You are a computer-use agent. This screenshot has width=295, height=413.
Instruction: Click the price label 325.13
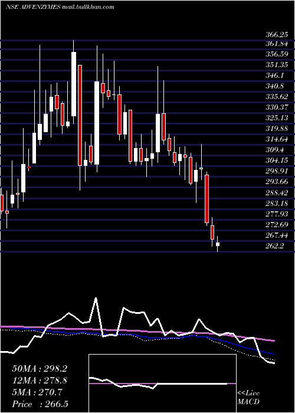[x=277, y=118]
